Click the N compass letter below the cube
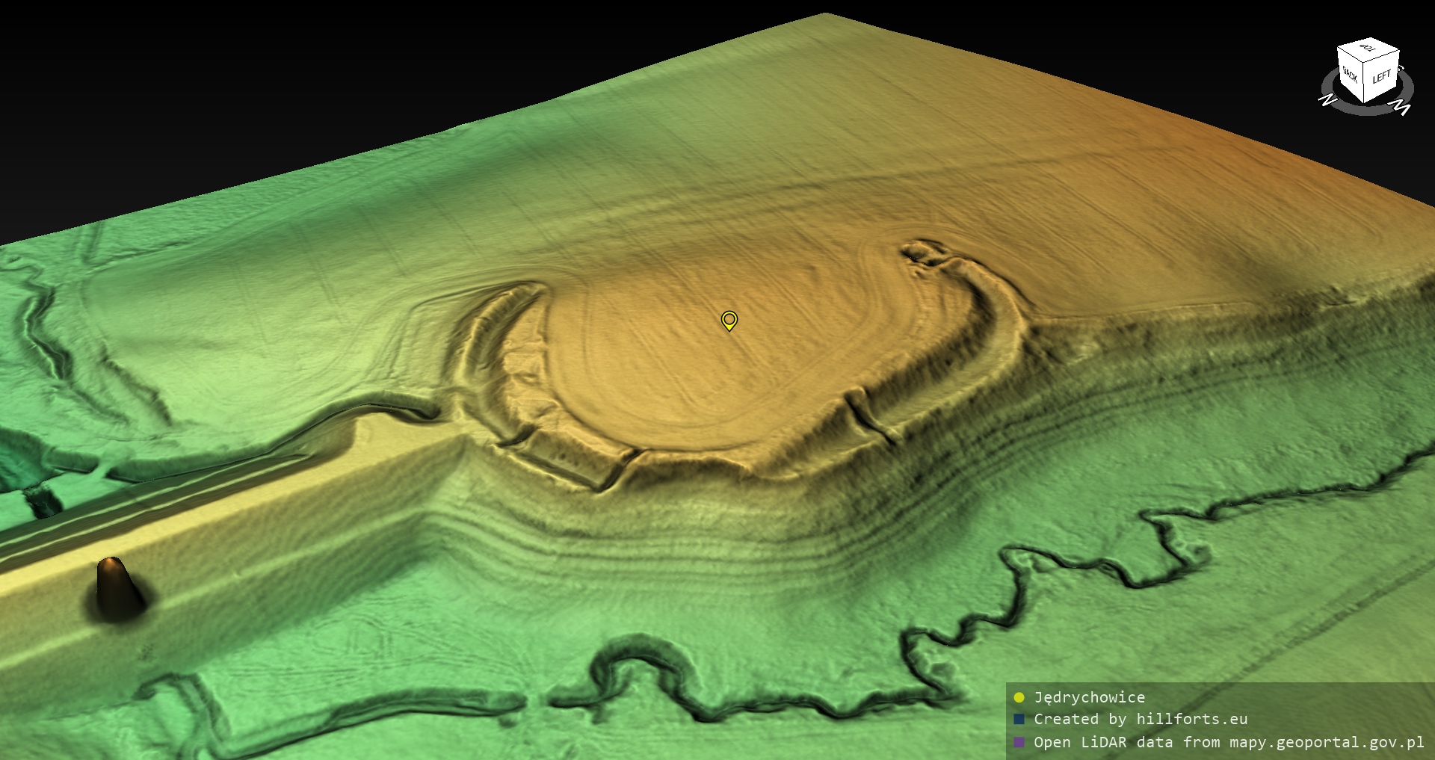Image resolution: width=1435 pixels, height=760 pixels. click(1327, 99)
